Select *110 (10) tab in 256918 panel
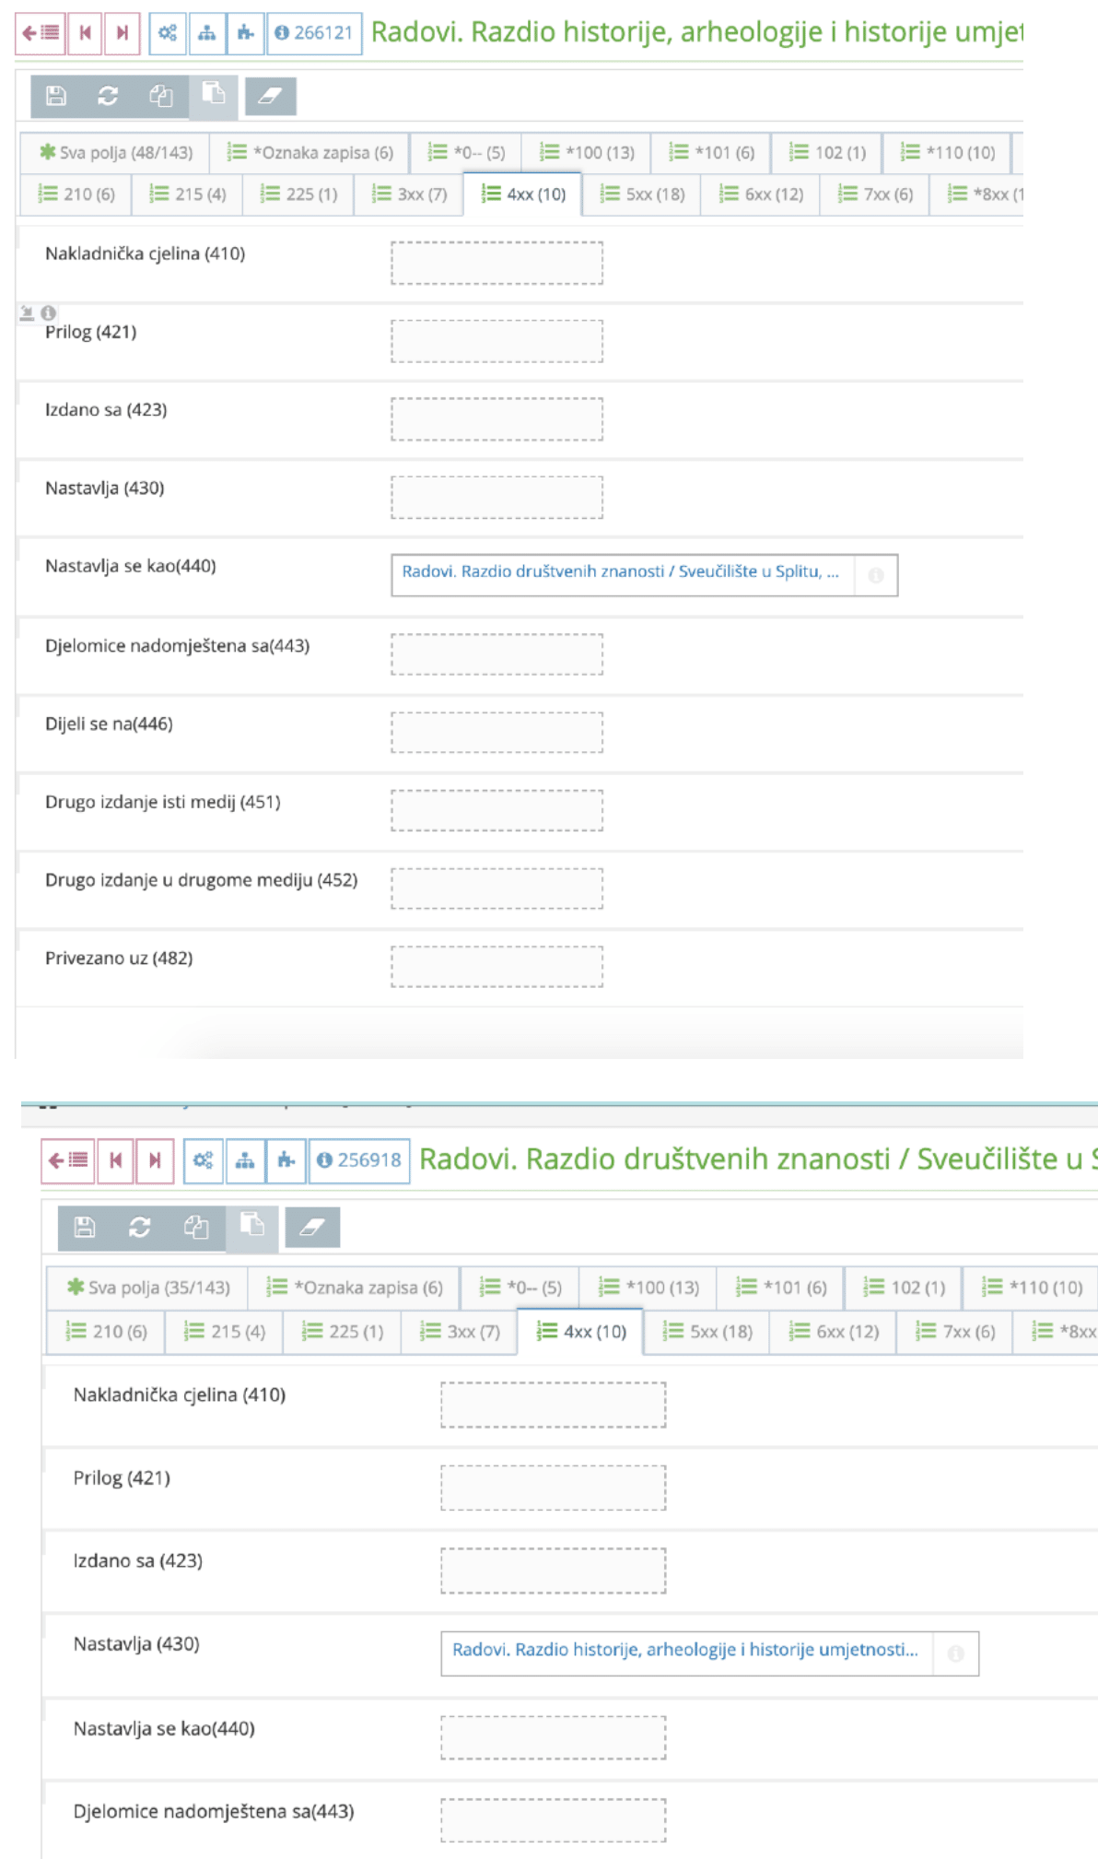 [x=1032, y=1287]
